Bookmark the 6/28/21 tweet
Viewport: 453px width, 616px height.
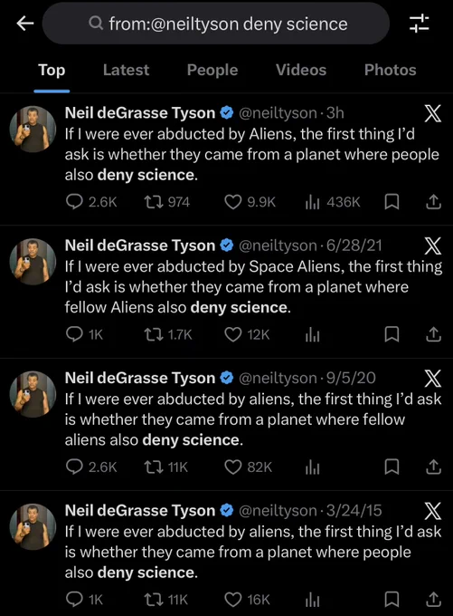392,334
